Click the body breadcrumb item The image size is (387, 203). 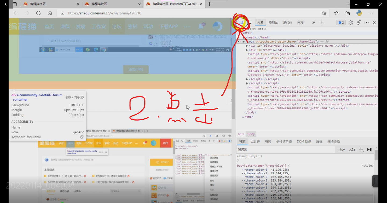(x=251, y=134)
